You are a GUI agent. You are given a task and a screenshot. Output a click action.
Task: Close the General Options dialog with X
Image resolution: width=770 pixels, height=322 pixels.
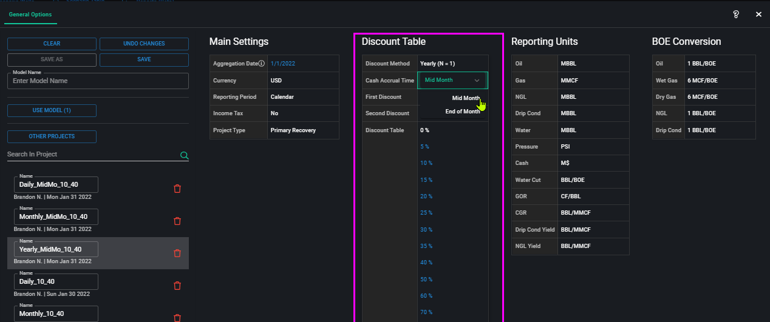click(x=758, y=14)
